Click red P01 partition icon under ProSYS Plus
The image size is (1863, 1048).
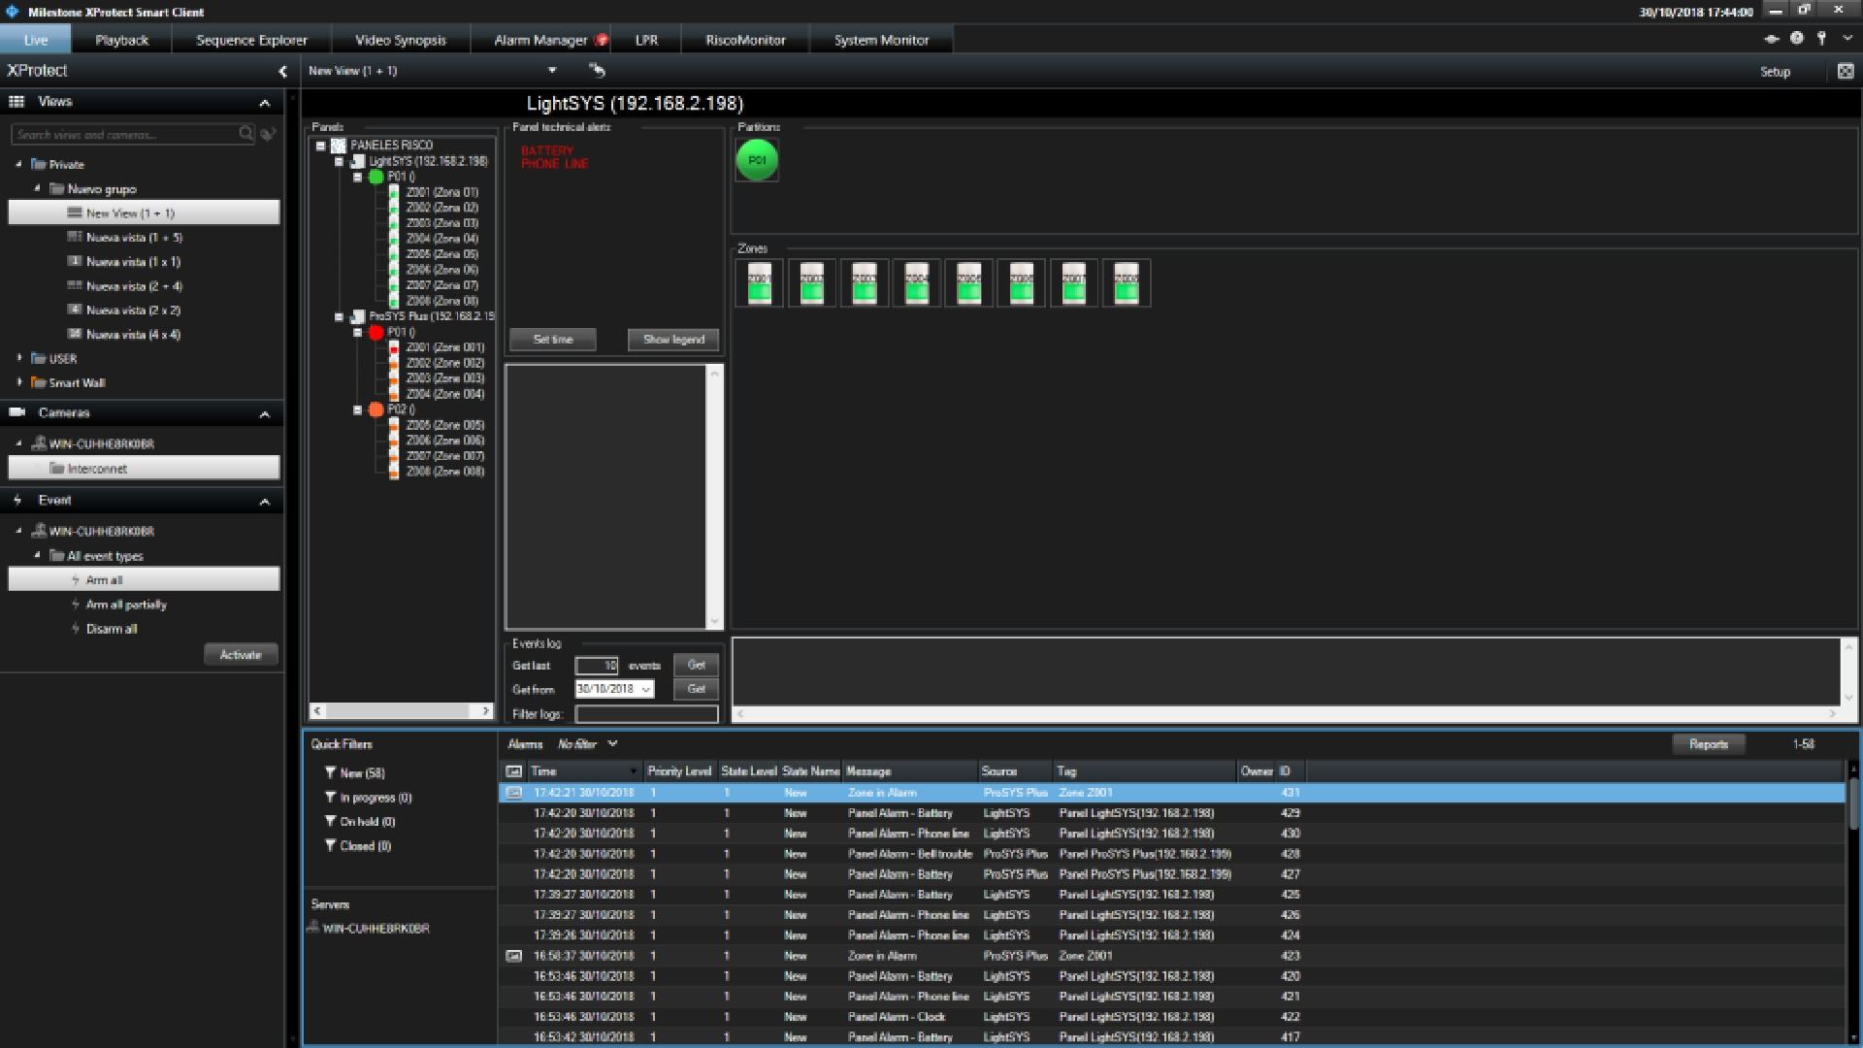[x=376, y=332]
